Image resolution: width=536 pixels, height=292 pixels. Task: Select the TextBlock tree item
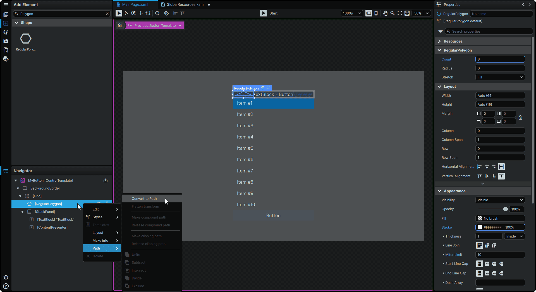pyautogui.click(x=56, y=220)
